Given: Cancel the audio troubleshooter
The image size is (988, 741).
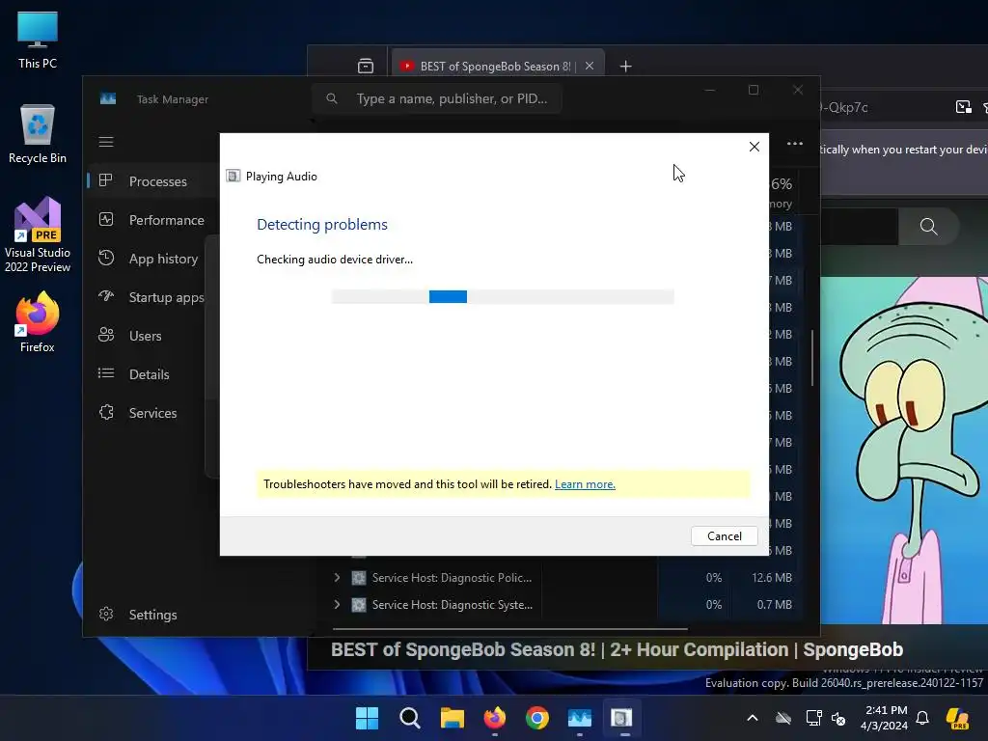Looking at the screenshot, I should pyautogui.click(x=724, y=536).
